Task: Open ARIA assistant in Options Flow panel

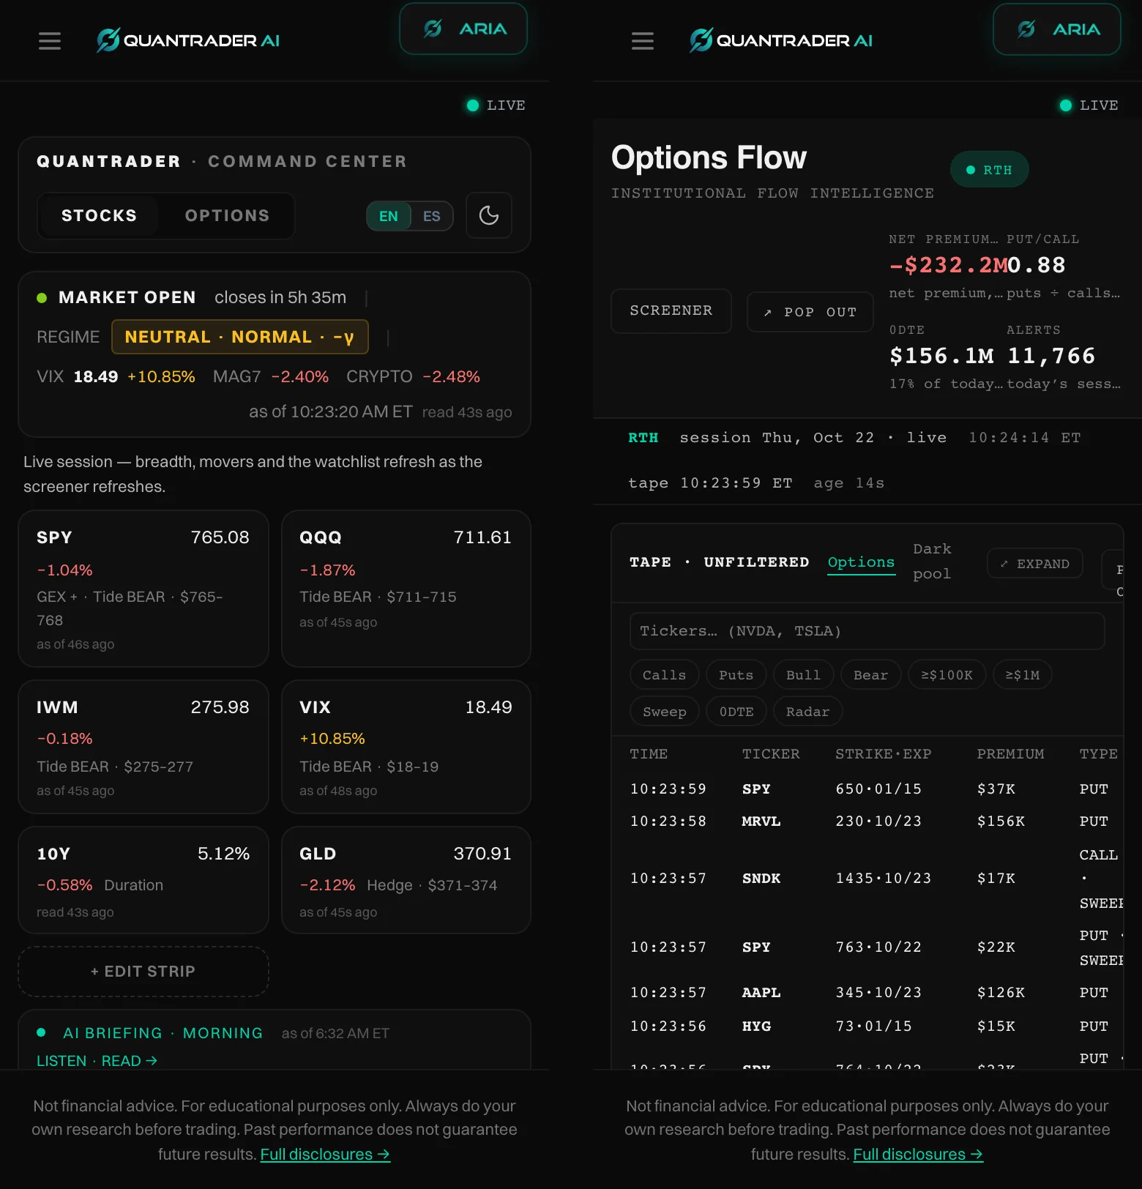Action: click(x=1056, y=29)
